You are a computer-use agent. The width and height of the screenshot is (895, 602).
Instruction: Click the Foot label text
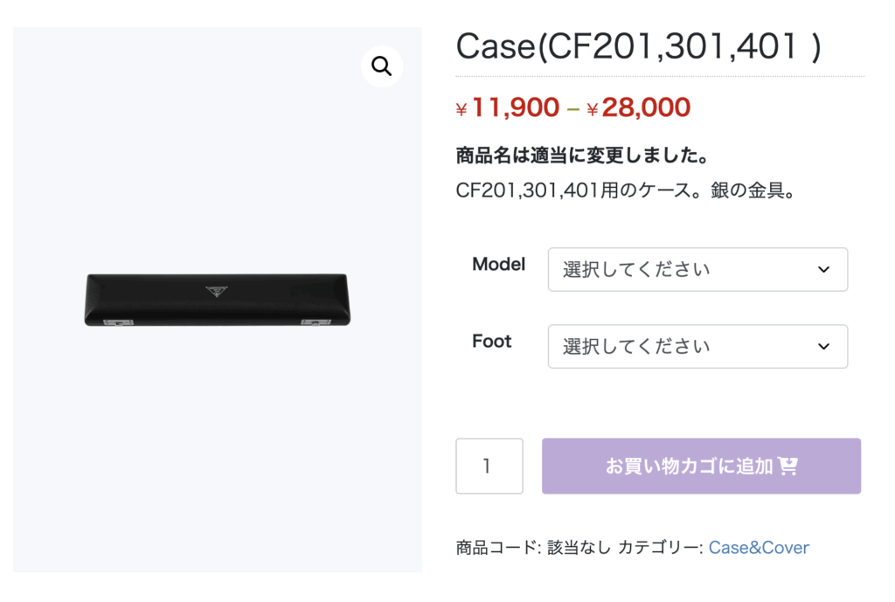pos(491,342)
